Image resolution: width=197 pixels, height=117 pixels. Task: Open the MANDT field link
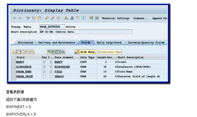(x=20, y=62)
